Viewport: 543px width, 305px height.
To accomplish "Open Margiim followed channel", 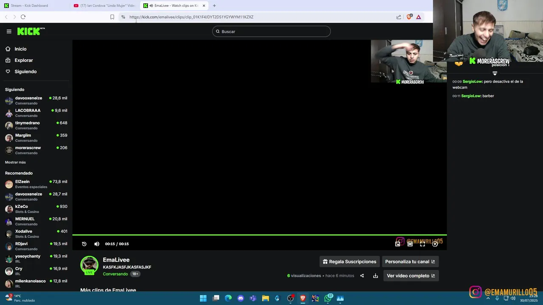I will [x=36, y=138].
